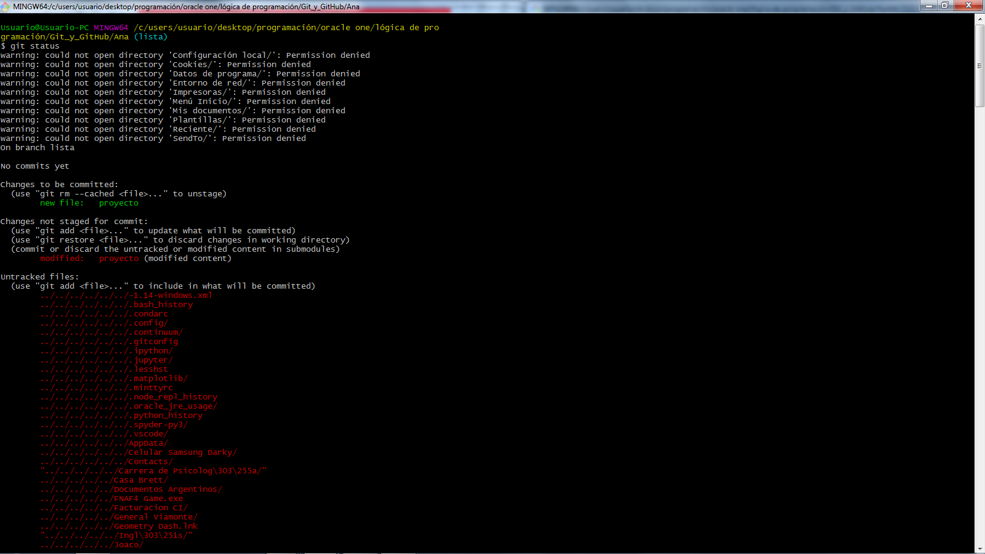The image size is (985, 554).
Task: Click the '.minttyrc' untracked entry
Action: pyautogui.click(x=107, y=388)
